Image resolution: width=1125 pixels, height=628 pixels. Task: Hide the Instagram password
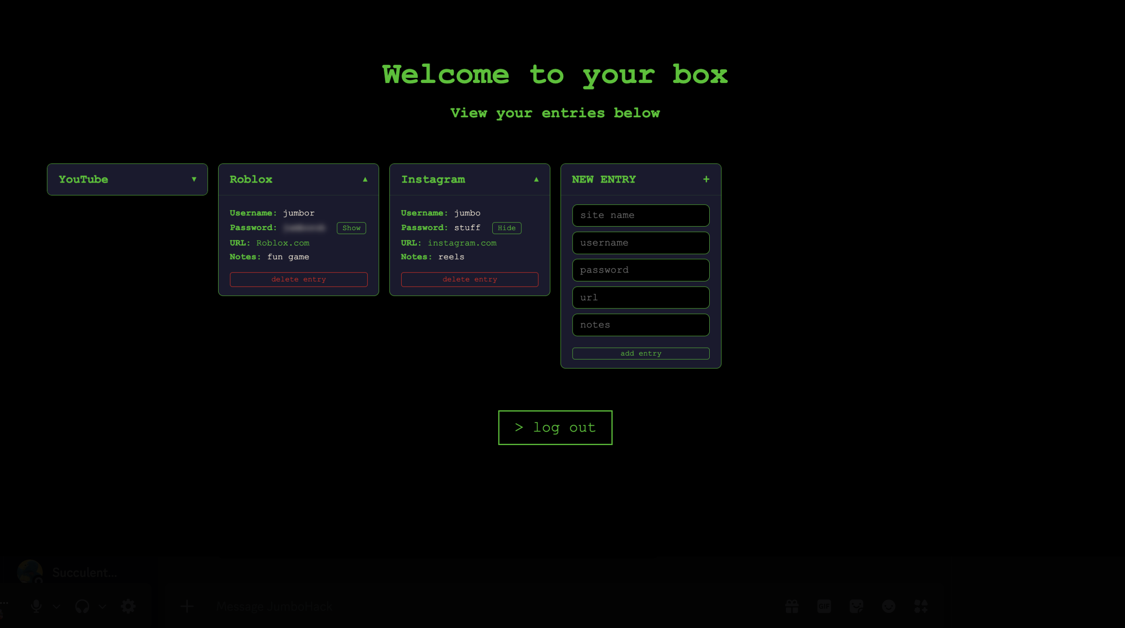[506, 228]
